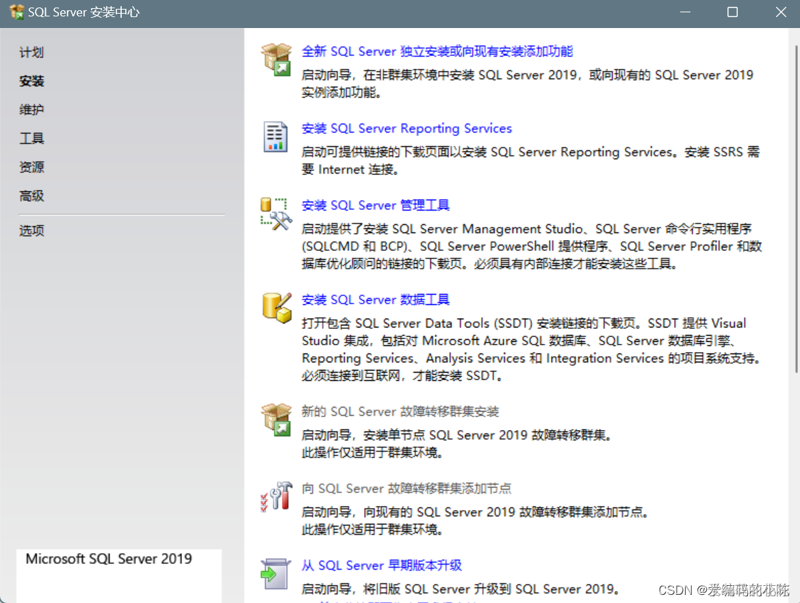The width and height of the screenshot is (800, 603).
Task: Select the 安装 sidebar item
Action: click(31, 81)
